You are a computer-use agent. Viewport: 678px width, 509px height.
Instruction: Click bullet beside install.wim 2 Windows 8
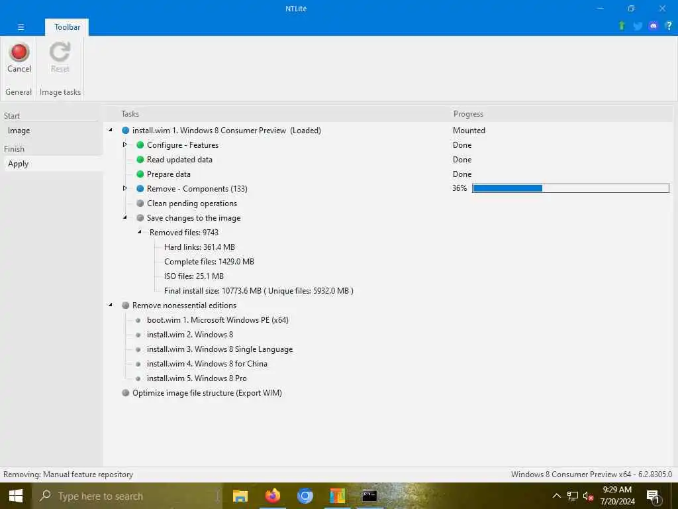coord(138,335)
